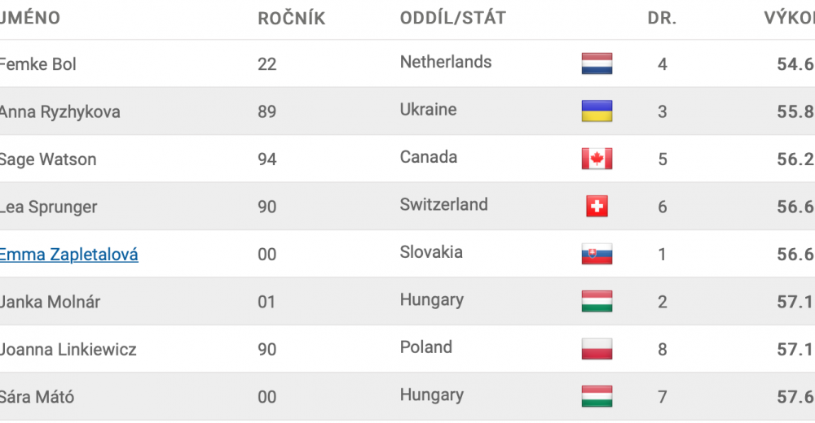Viewport: 815px width, 423px height.
Task: Click the Ukraine flag icon
Action: click(597, 111)
